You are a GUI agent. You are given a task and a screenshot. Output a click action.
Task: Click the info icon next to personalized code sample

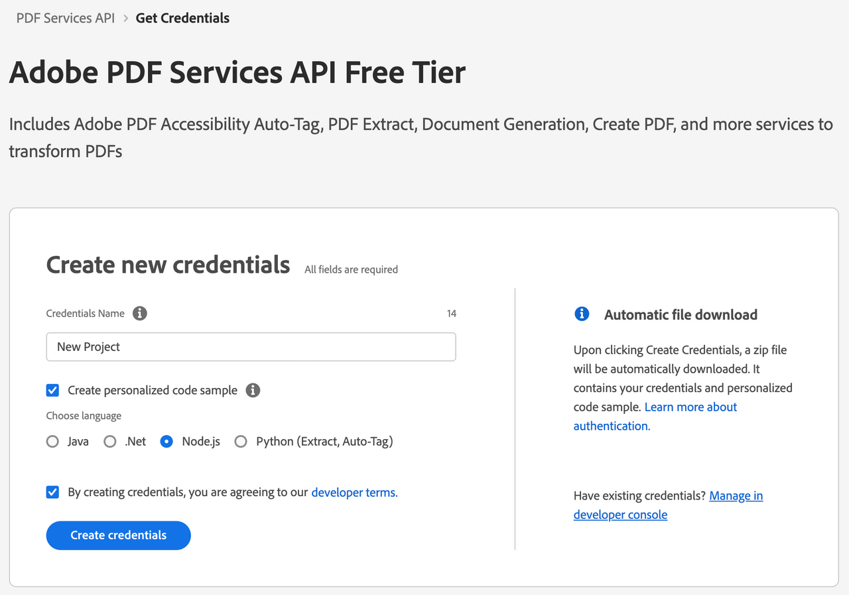click(253, 390)
